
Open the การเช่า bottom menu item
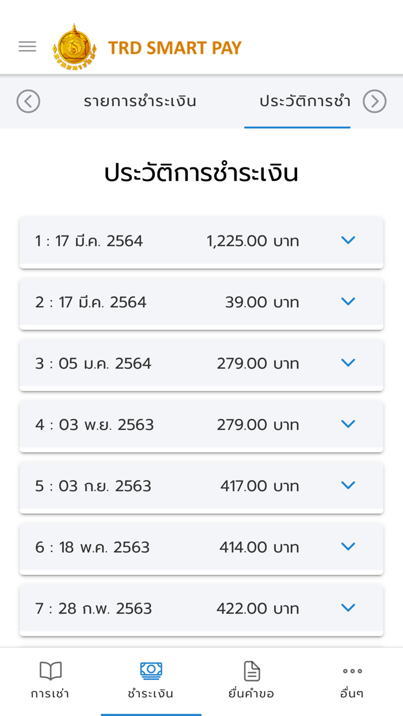51,682
